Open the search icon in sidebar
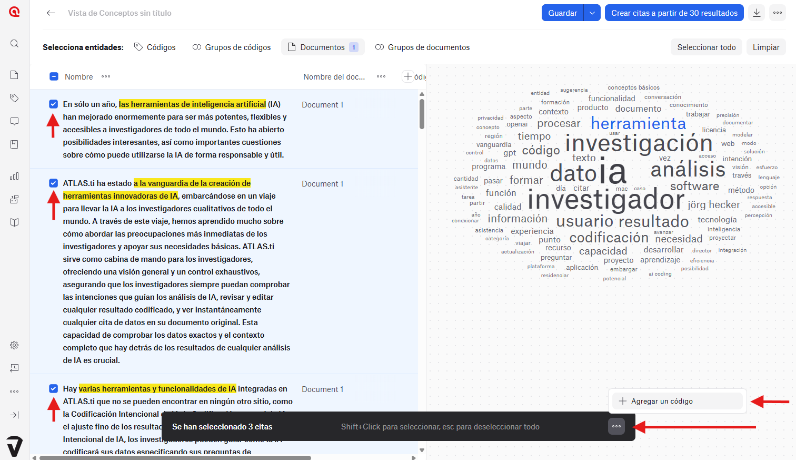This screenshot has width=796, height=460. [15, 43]
